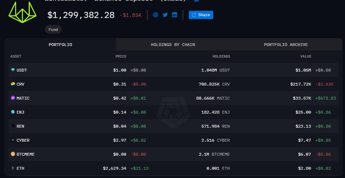Select the Fund tag
345x178 pixels.
click(53, 29)
